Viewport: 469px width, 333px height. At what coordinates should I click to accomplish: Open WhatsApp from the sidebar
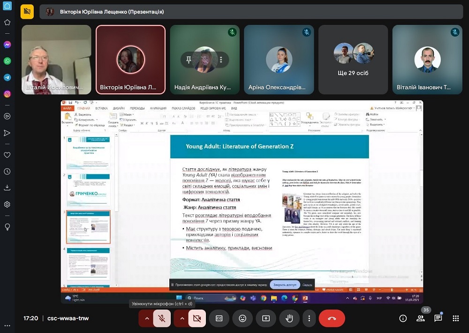point(7,61)
